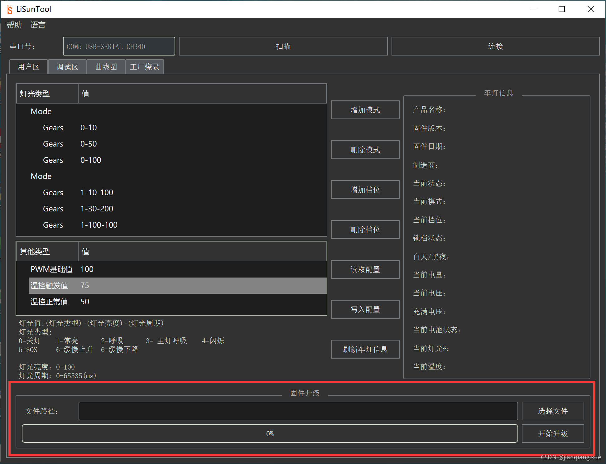Select the Gears 0-50 row
The height and width of the screenshot is (464, 606).
[178, 144]
